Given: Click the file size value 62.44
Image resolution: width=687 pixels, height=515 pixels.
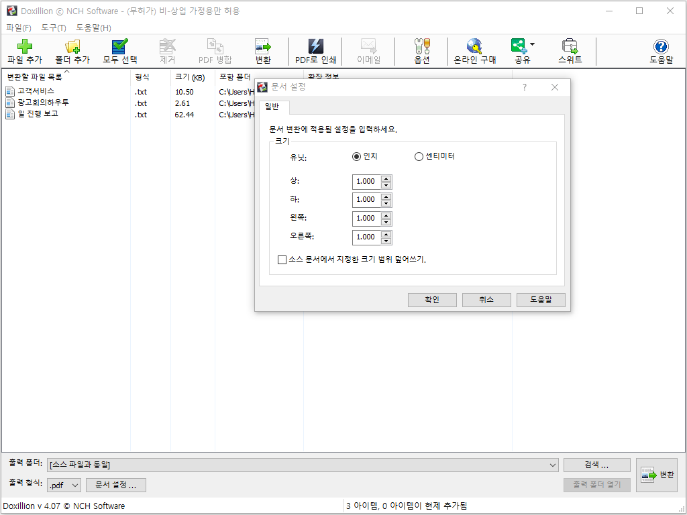Looking at the screenshot, I should pyautogui.click(x=184, y=115).
